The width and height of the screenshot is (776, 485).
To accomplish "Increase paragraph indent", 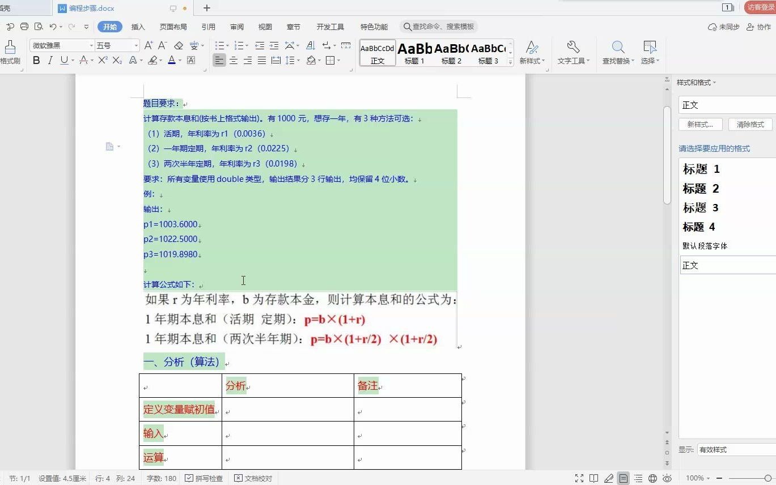I will 274,45.
